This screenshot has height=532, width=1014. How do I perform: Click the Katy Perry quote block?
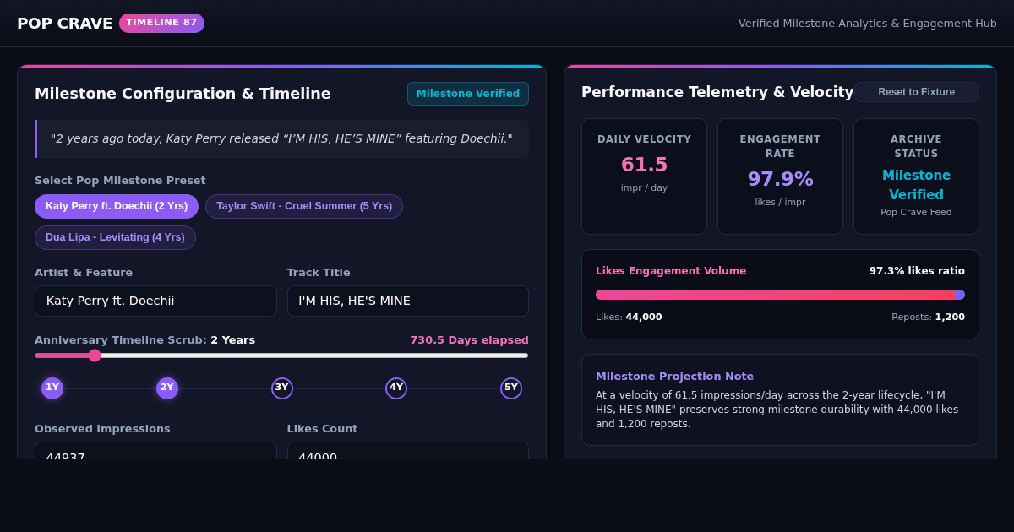[x=281, y=138]
